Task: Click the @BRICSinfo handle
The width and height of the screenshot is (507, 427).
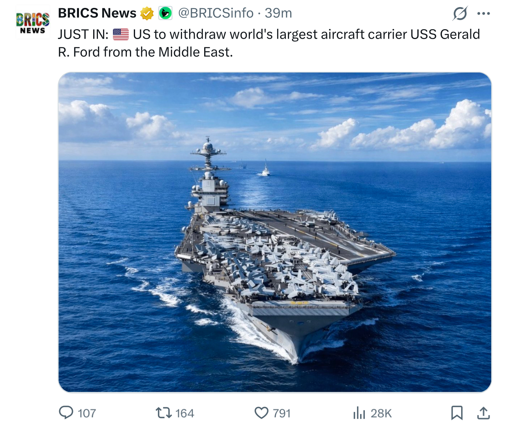Action: point(216,13)
